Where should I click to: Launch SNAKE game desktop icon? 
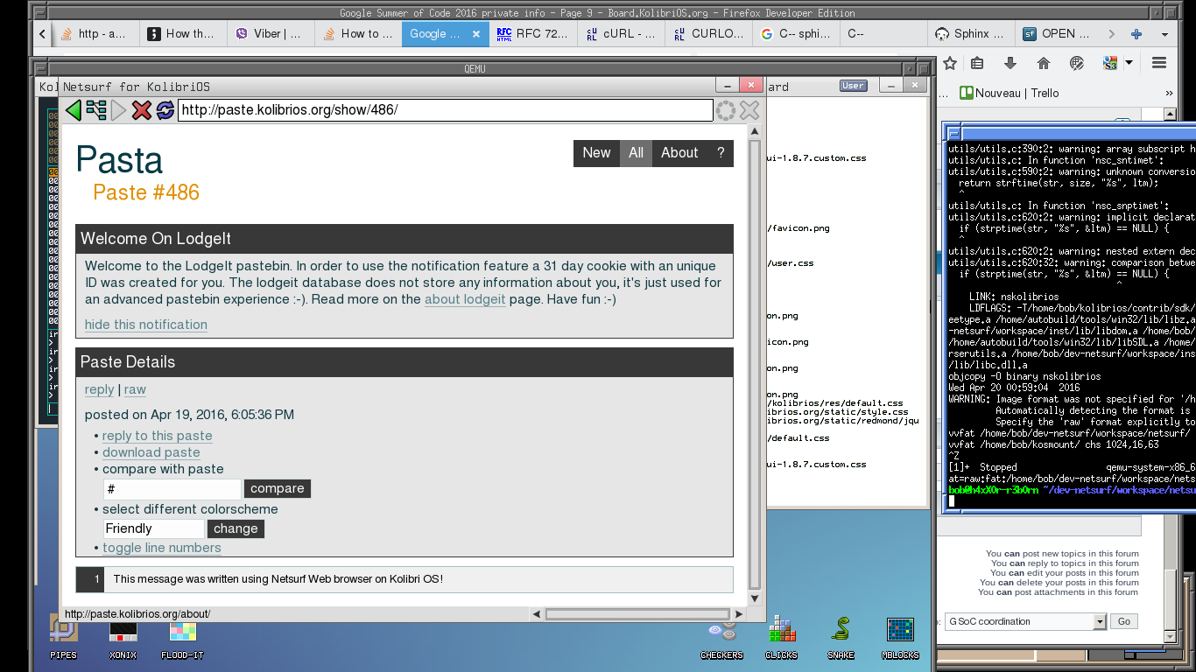(x=841, y=637)
